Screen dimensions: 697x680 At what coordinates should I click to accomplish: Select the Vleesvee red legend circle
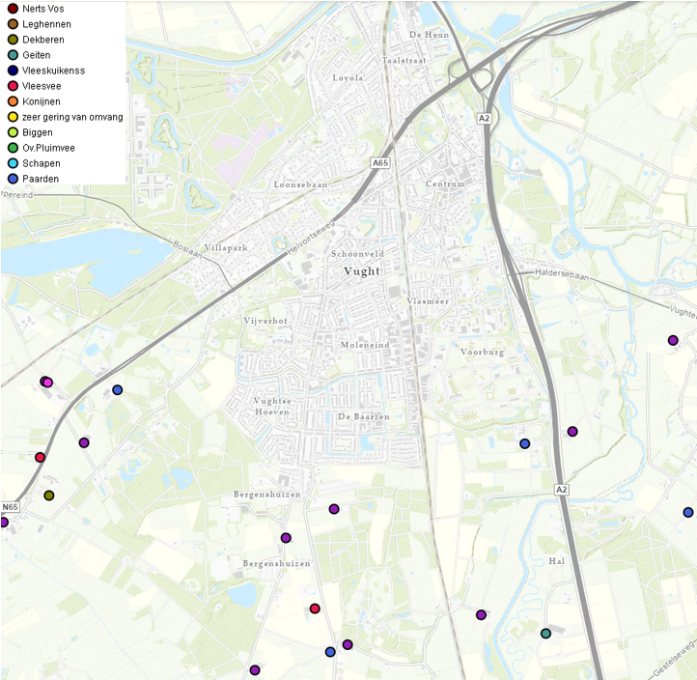coord(13,86)
